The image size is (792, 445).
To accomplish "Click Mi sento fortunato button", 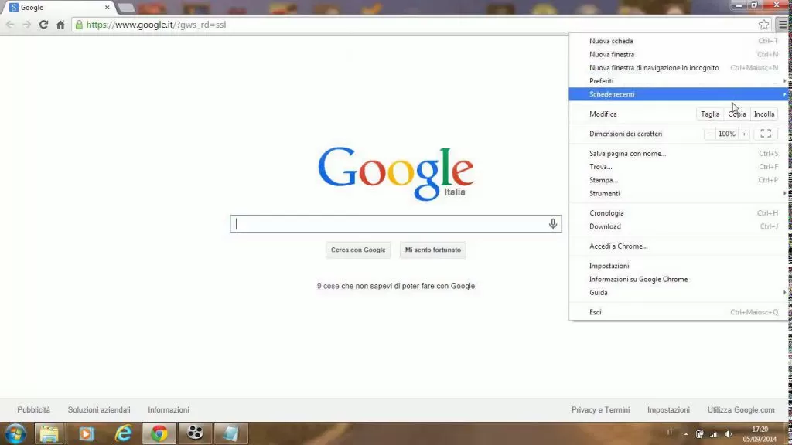I will pos(433,250).
